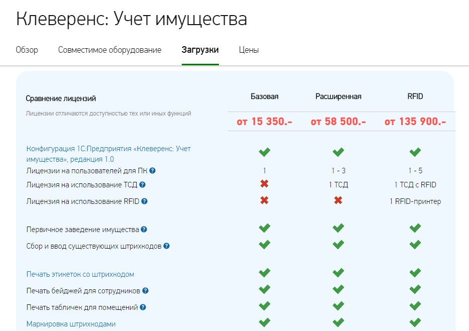Show help for Лицензия на использование ТСД

point(143,185)
